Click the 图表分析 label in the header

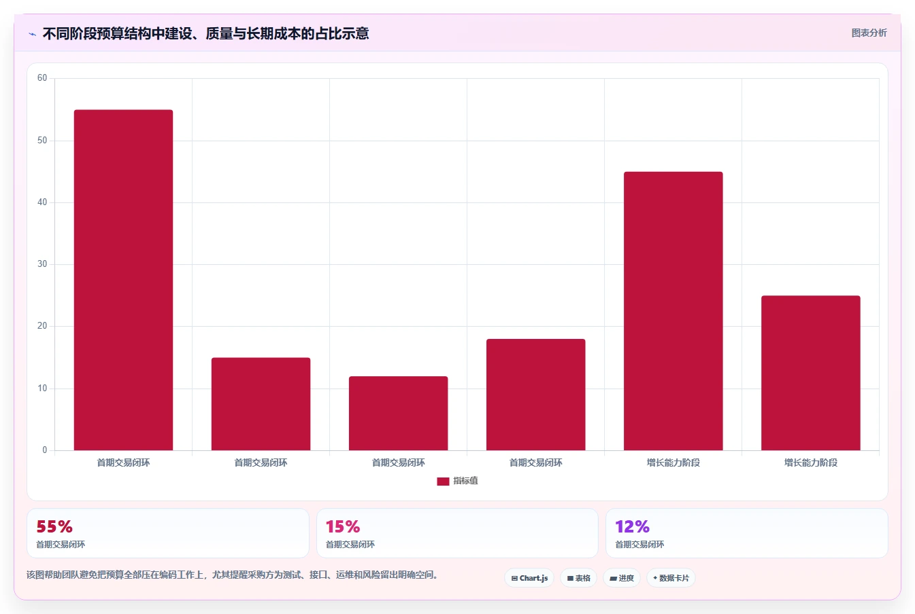pyautogui.click(x=869, y=33)
